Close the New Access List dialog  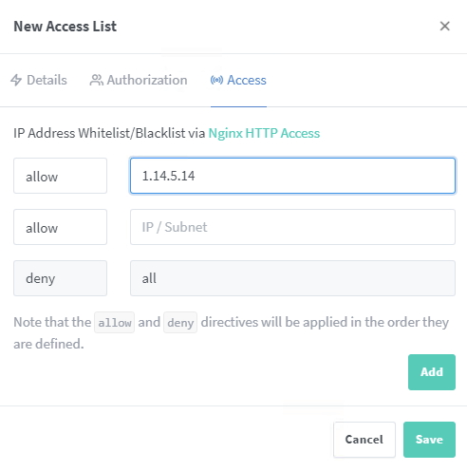444,26
